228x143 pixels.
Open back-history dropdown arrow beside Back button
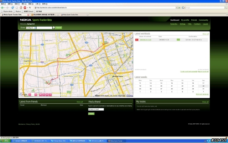[x=5, y=8]
